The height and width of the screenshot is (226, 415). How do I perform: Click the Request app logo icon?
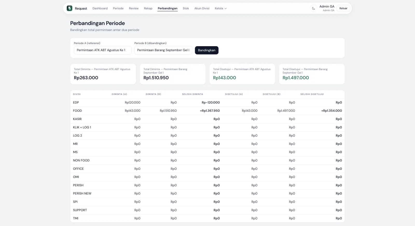70,8
